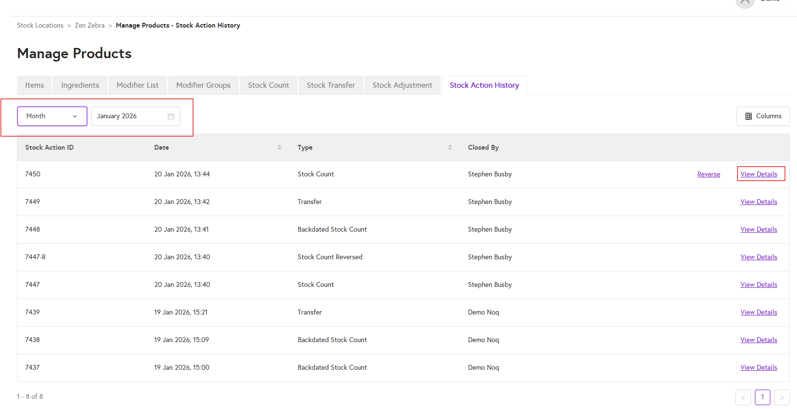Reverse stock action 7450

point(708,174)
